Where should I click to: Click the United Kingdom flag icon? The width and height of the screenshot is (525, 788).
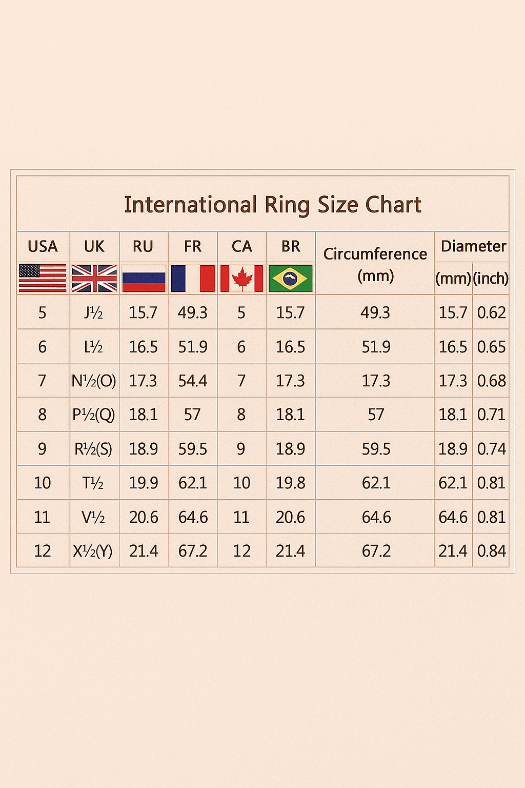(x=94, y=278)
